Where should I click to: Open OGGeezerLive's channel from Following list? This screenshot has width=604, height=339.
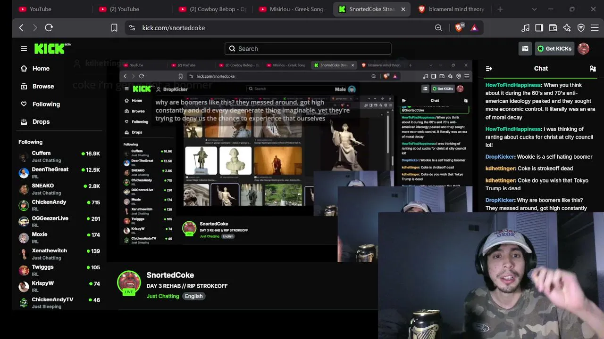[x=59, y=221]
